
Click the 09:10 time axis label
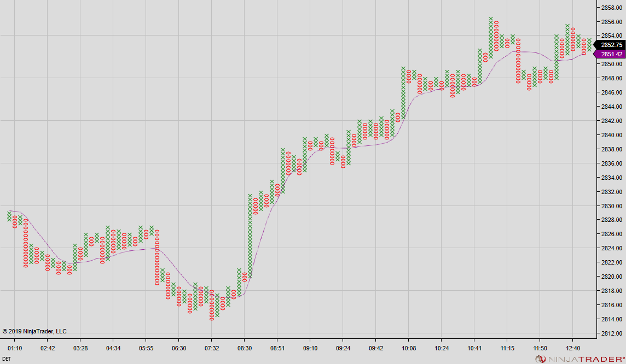(x=310, y=349)
